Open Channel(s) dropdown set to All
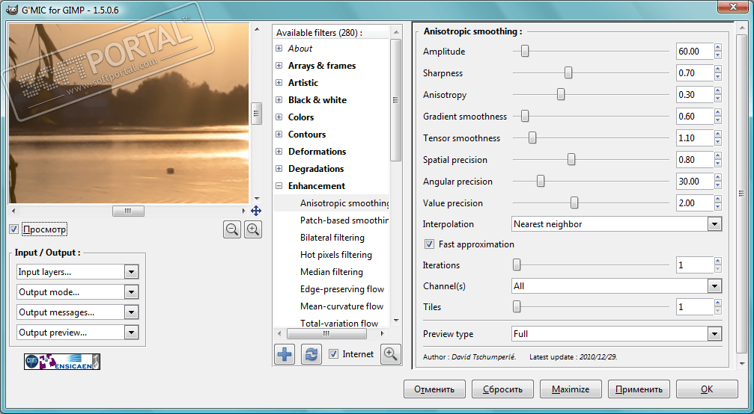754x414 pixels. click(616, 286)
